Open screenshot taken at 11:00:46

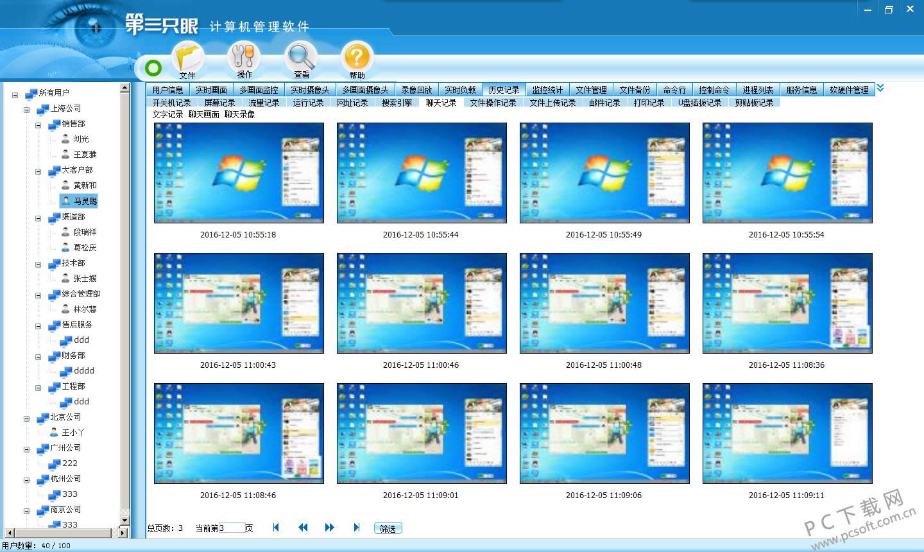[422, 303]
